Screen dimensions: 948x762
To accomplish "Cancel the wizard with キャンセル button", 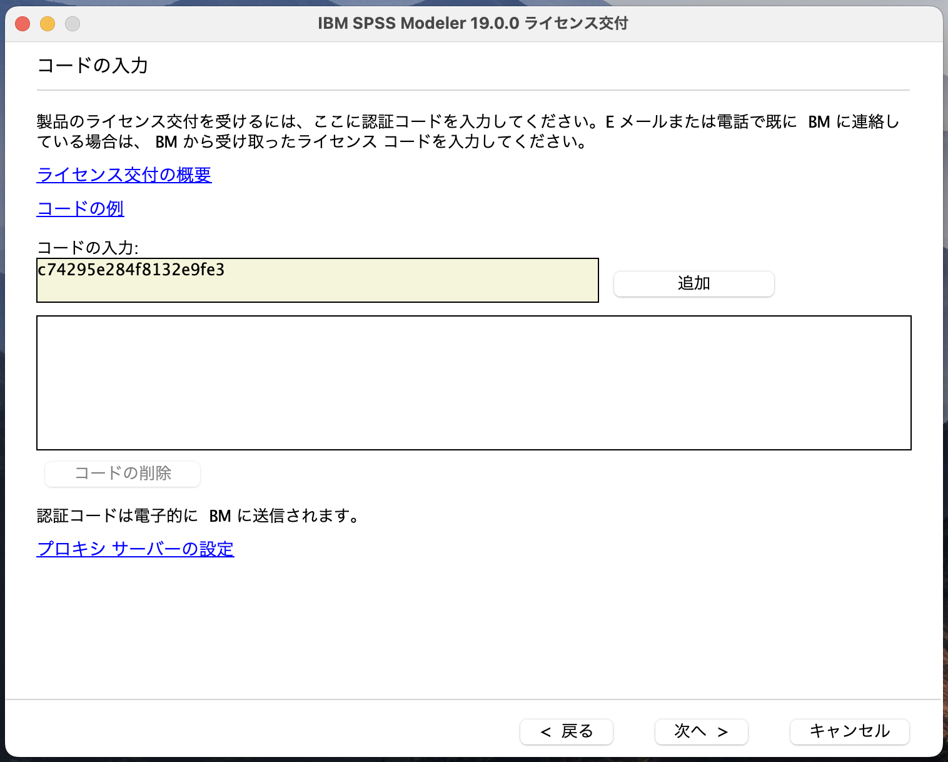I will (849, 731).
